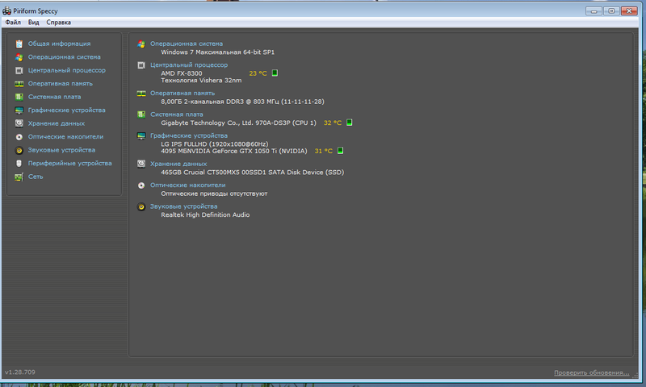Click RAM icon in summary panel
This screenshot has width=646, height=387.
[x=141, y=94]
